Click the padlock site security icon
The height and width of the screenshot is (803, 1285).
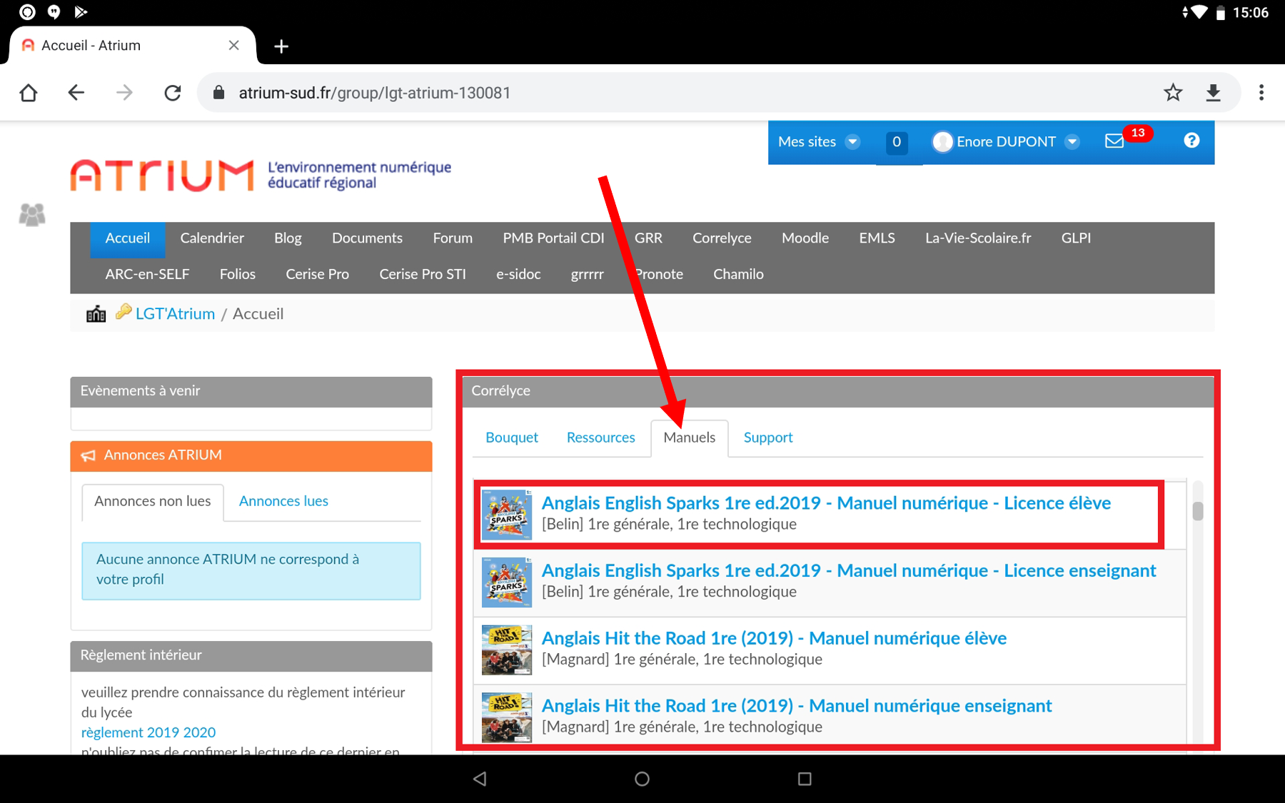tap(219, 93)
